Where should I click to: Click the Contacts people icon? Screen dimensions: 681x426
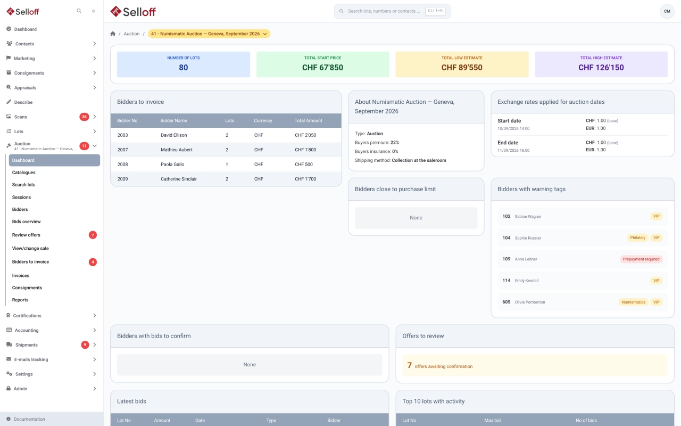[9, 44]
